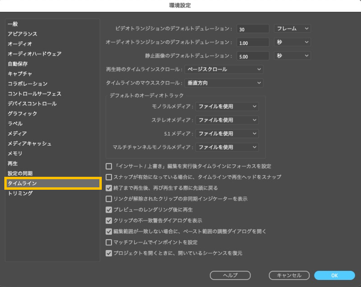
Task: Select コラボレーション in the sidebar
Action: (x=27, y=84)
